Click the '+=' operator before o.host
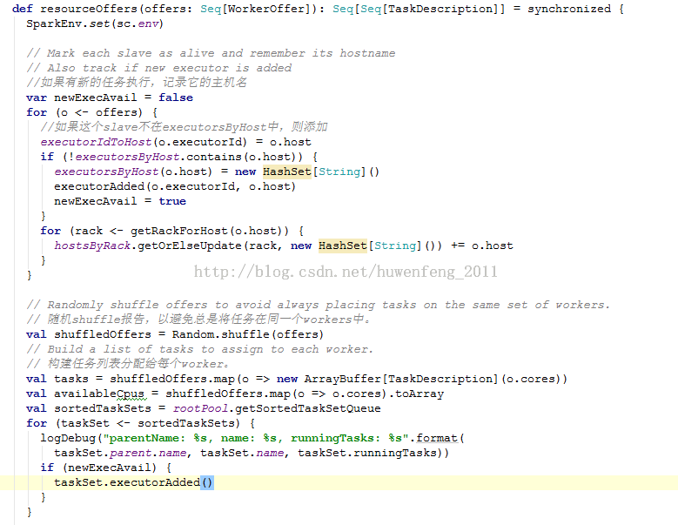Screen dimensions: 678x525 coord(458,246)
